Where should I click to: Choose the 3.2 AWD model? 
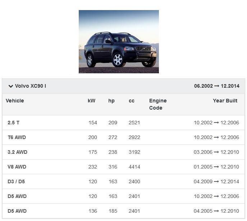(18, 152)
